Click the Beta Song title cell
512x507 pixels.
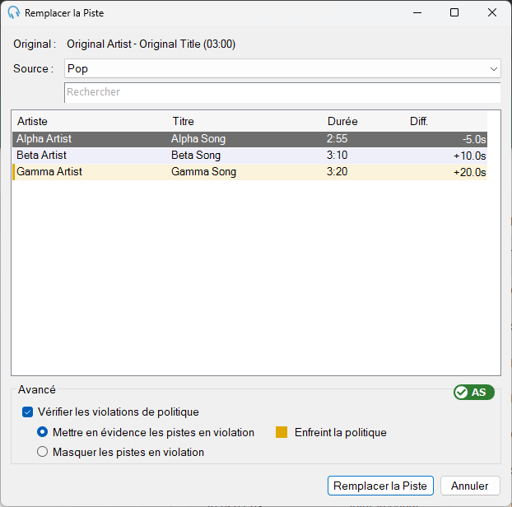click(x=196, y=155)
